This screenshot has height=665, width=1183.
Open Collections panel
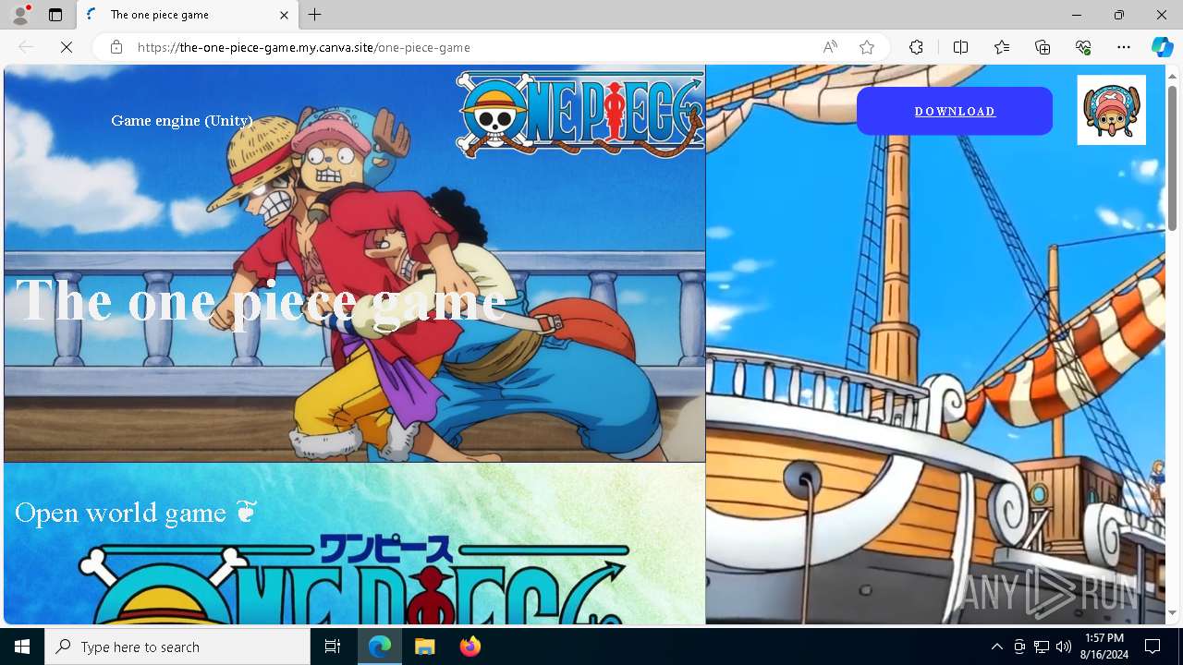[1043, 47]
